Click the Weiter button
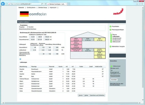This screenshot has width=145, height=105. pos(86,95)
